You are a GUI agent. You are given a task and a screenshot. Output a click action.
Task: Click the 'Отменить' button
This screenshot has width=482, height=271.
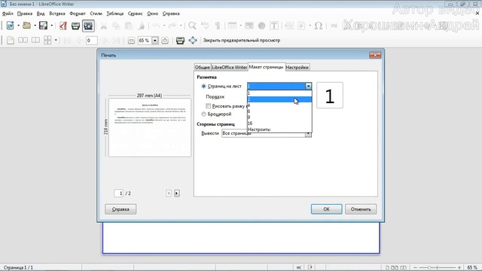point(361,209)
